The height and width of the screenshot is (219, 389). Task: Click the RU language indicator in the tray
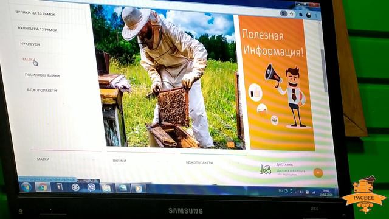pyautogui.click(x=281, y=190)
